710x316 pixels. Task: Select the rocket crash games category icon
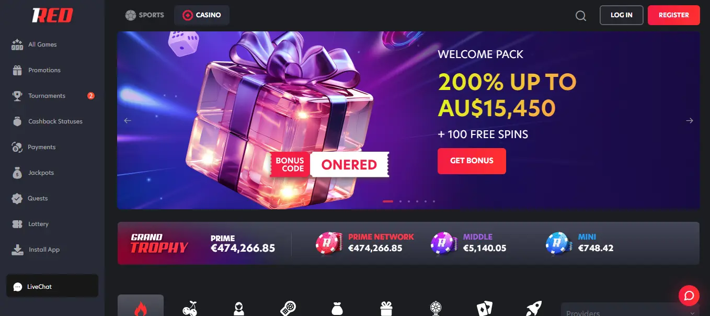click(x=533, y=309)
